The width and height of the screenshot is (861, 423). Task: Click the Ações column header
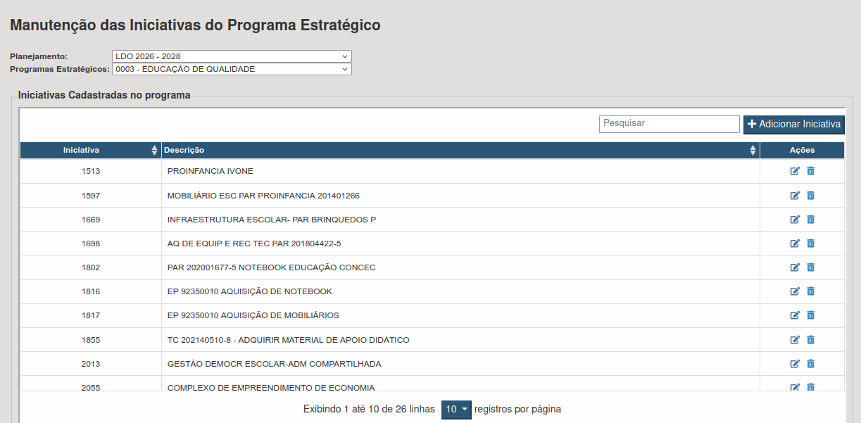coord(802,150)
